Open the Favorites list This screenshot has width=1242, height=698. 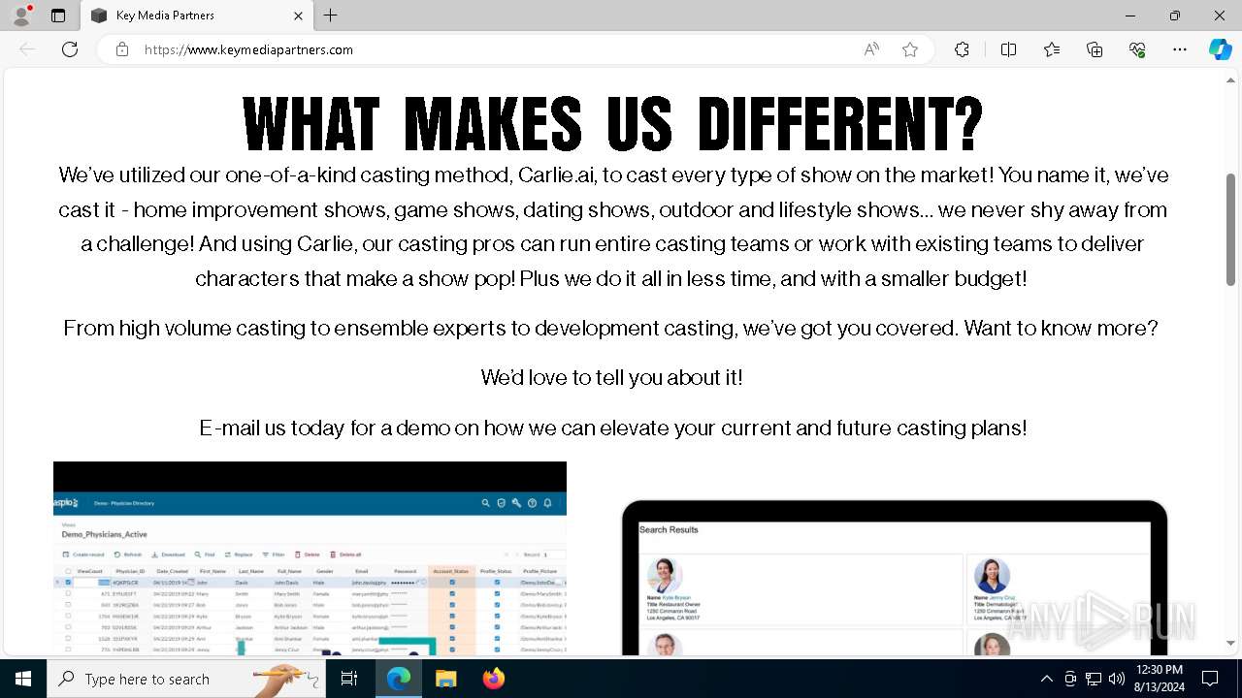1052,49
